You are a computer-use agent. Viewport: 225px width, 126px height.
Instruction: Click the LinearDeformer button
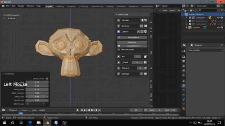(x=132, y=46)
